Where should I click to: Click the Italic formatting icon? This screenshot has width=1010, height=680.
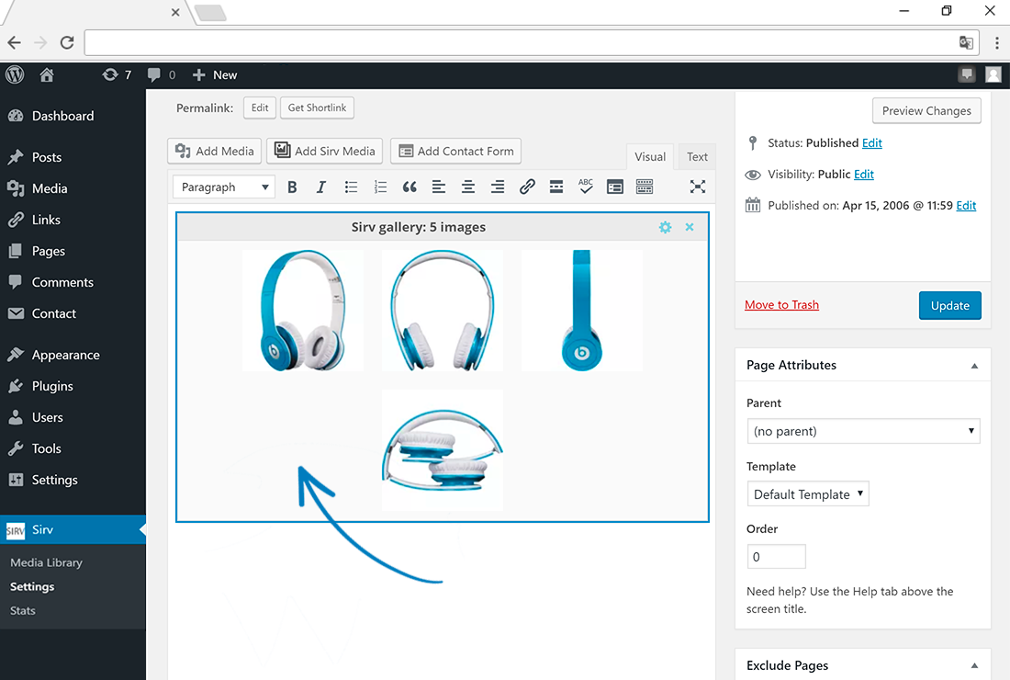click(x=321, y=187)
